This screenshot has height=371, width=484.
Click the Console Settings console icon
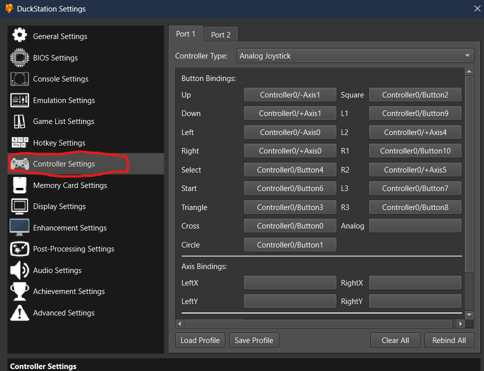tap(20, 79)
